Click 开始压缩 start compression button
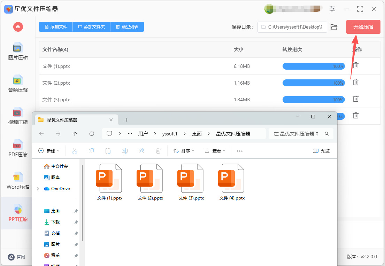Screen dimensions: 385x266 click(363, 27)
